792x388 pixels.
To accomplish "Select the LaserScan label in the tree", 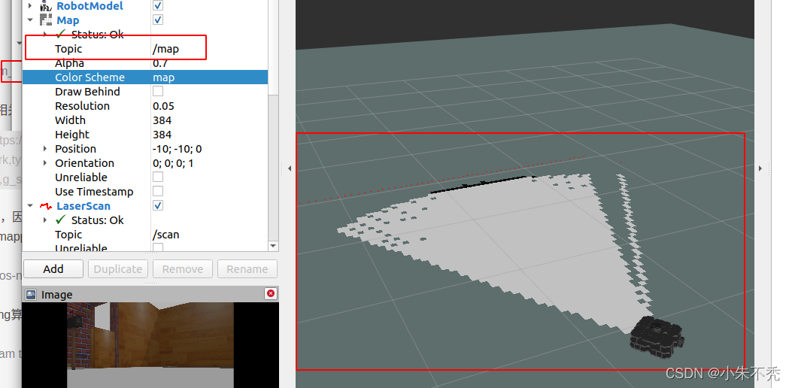I will coord(83,206).
